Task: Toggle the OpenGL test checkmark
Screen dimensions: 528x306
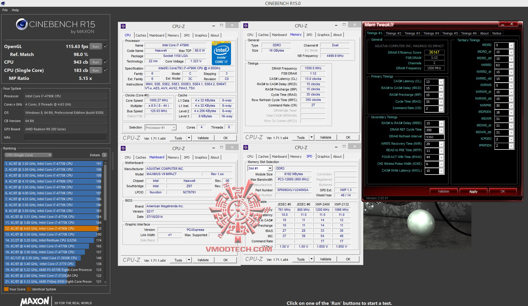Action: pos(105,46)
